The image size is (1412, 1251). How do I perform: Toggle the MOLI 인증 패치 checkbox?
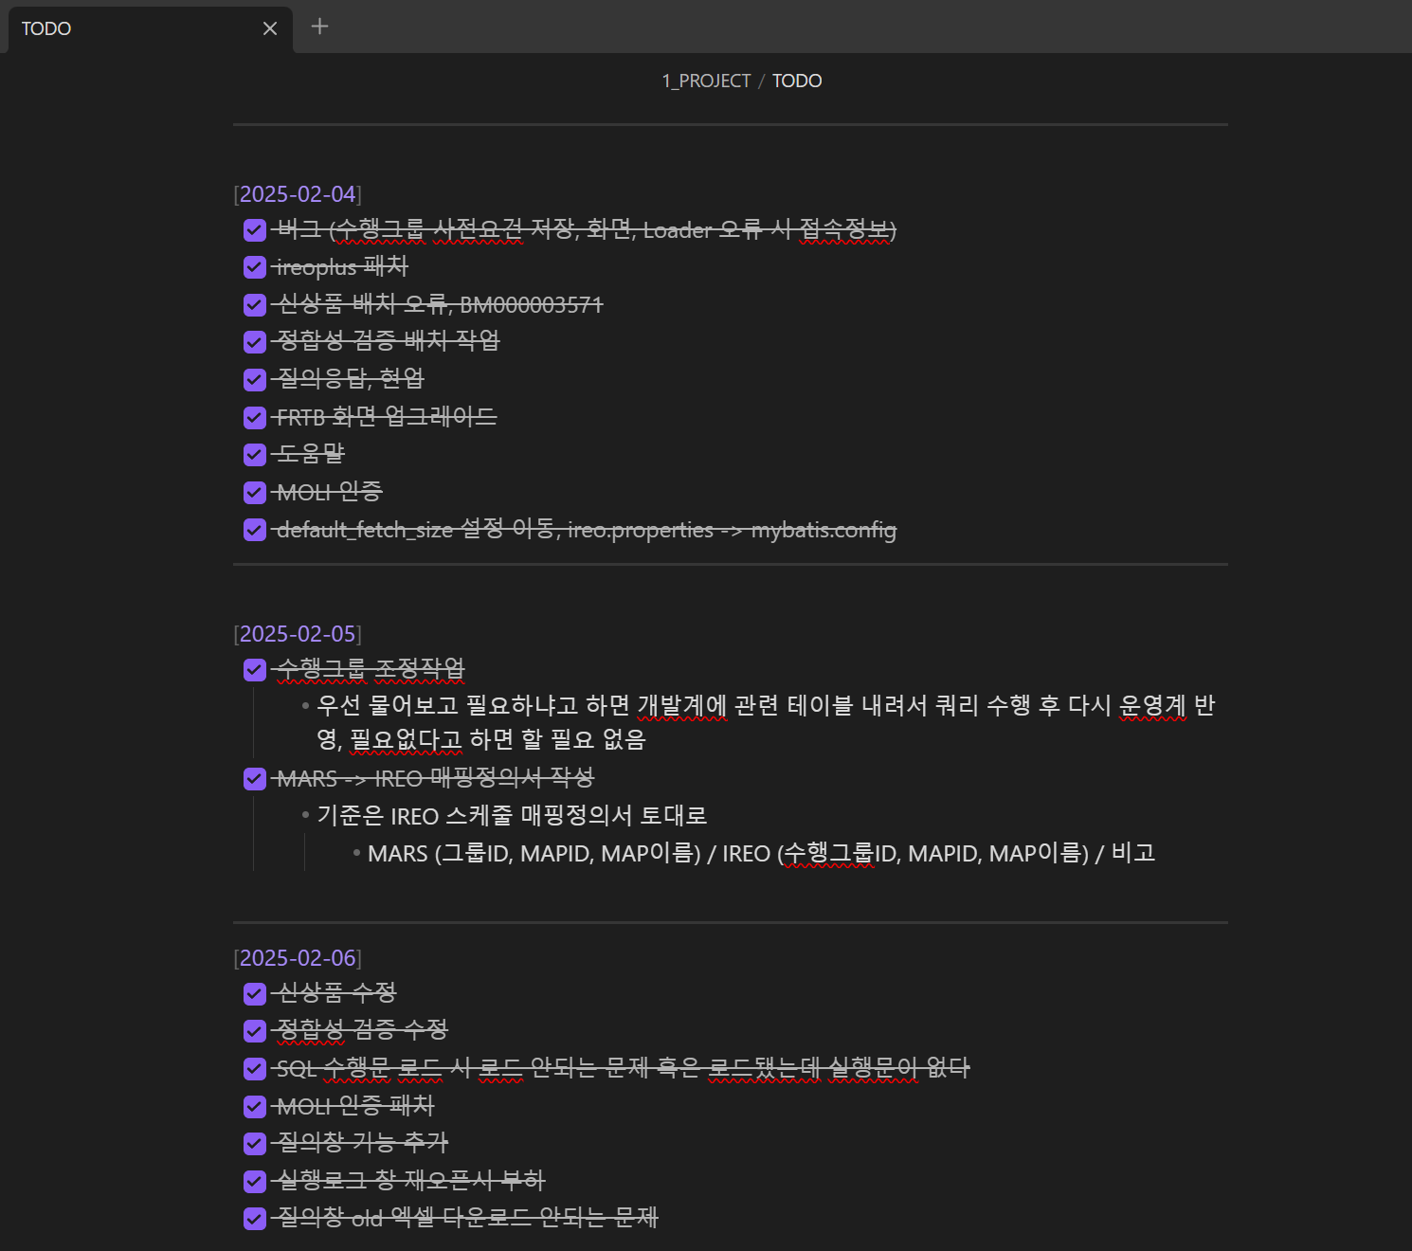click(x=254, y=1106)
